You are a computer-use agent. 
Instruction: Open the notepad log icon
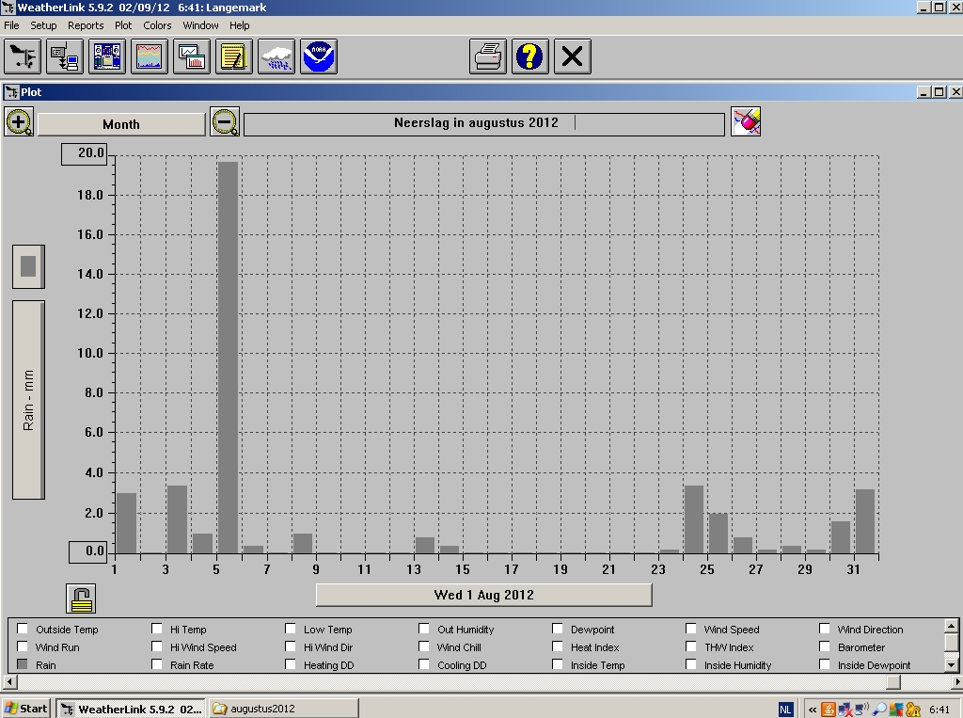[x=234, y=56]
